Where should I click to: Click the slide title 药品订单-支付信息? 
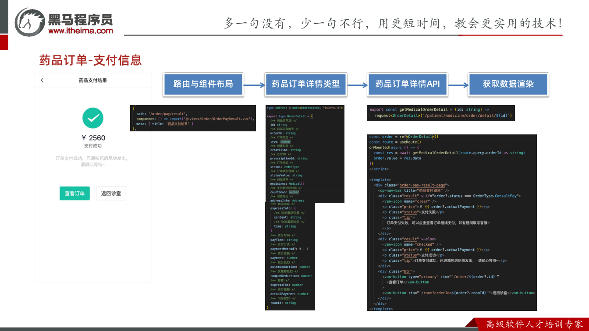click(x=91, y=60)
